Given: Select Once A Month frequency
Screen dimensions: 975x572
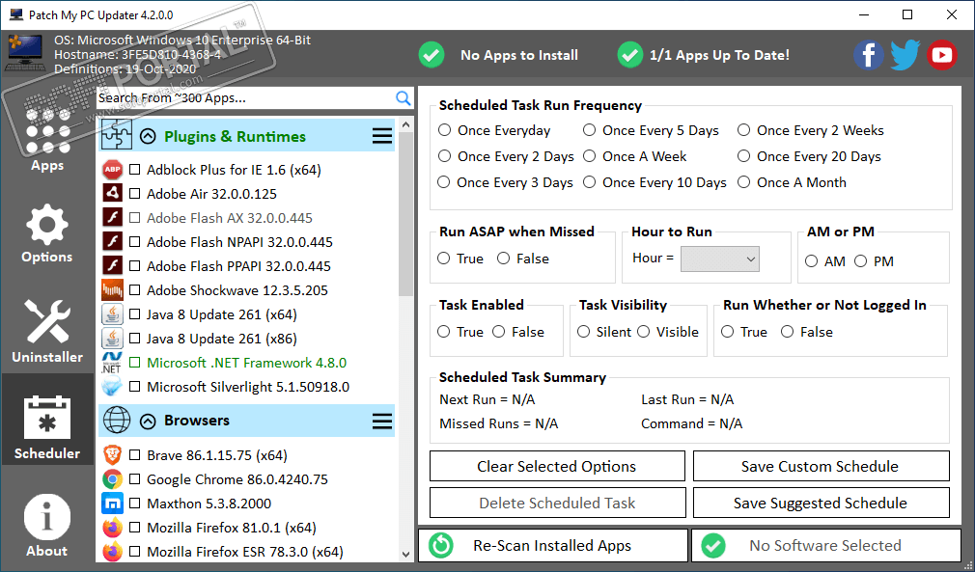Looking at the screenshot, I should pyautogui.click(x=743, y=182).
